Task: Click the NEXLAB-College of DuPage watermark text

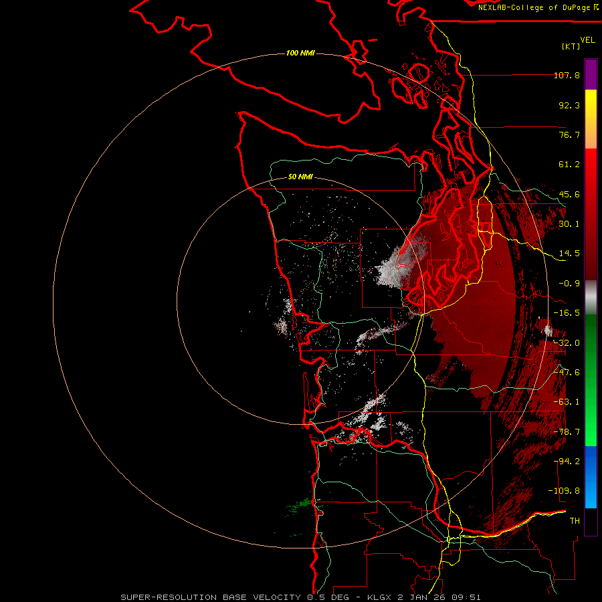Action: click(538, 7)
